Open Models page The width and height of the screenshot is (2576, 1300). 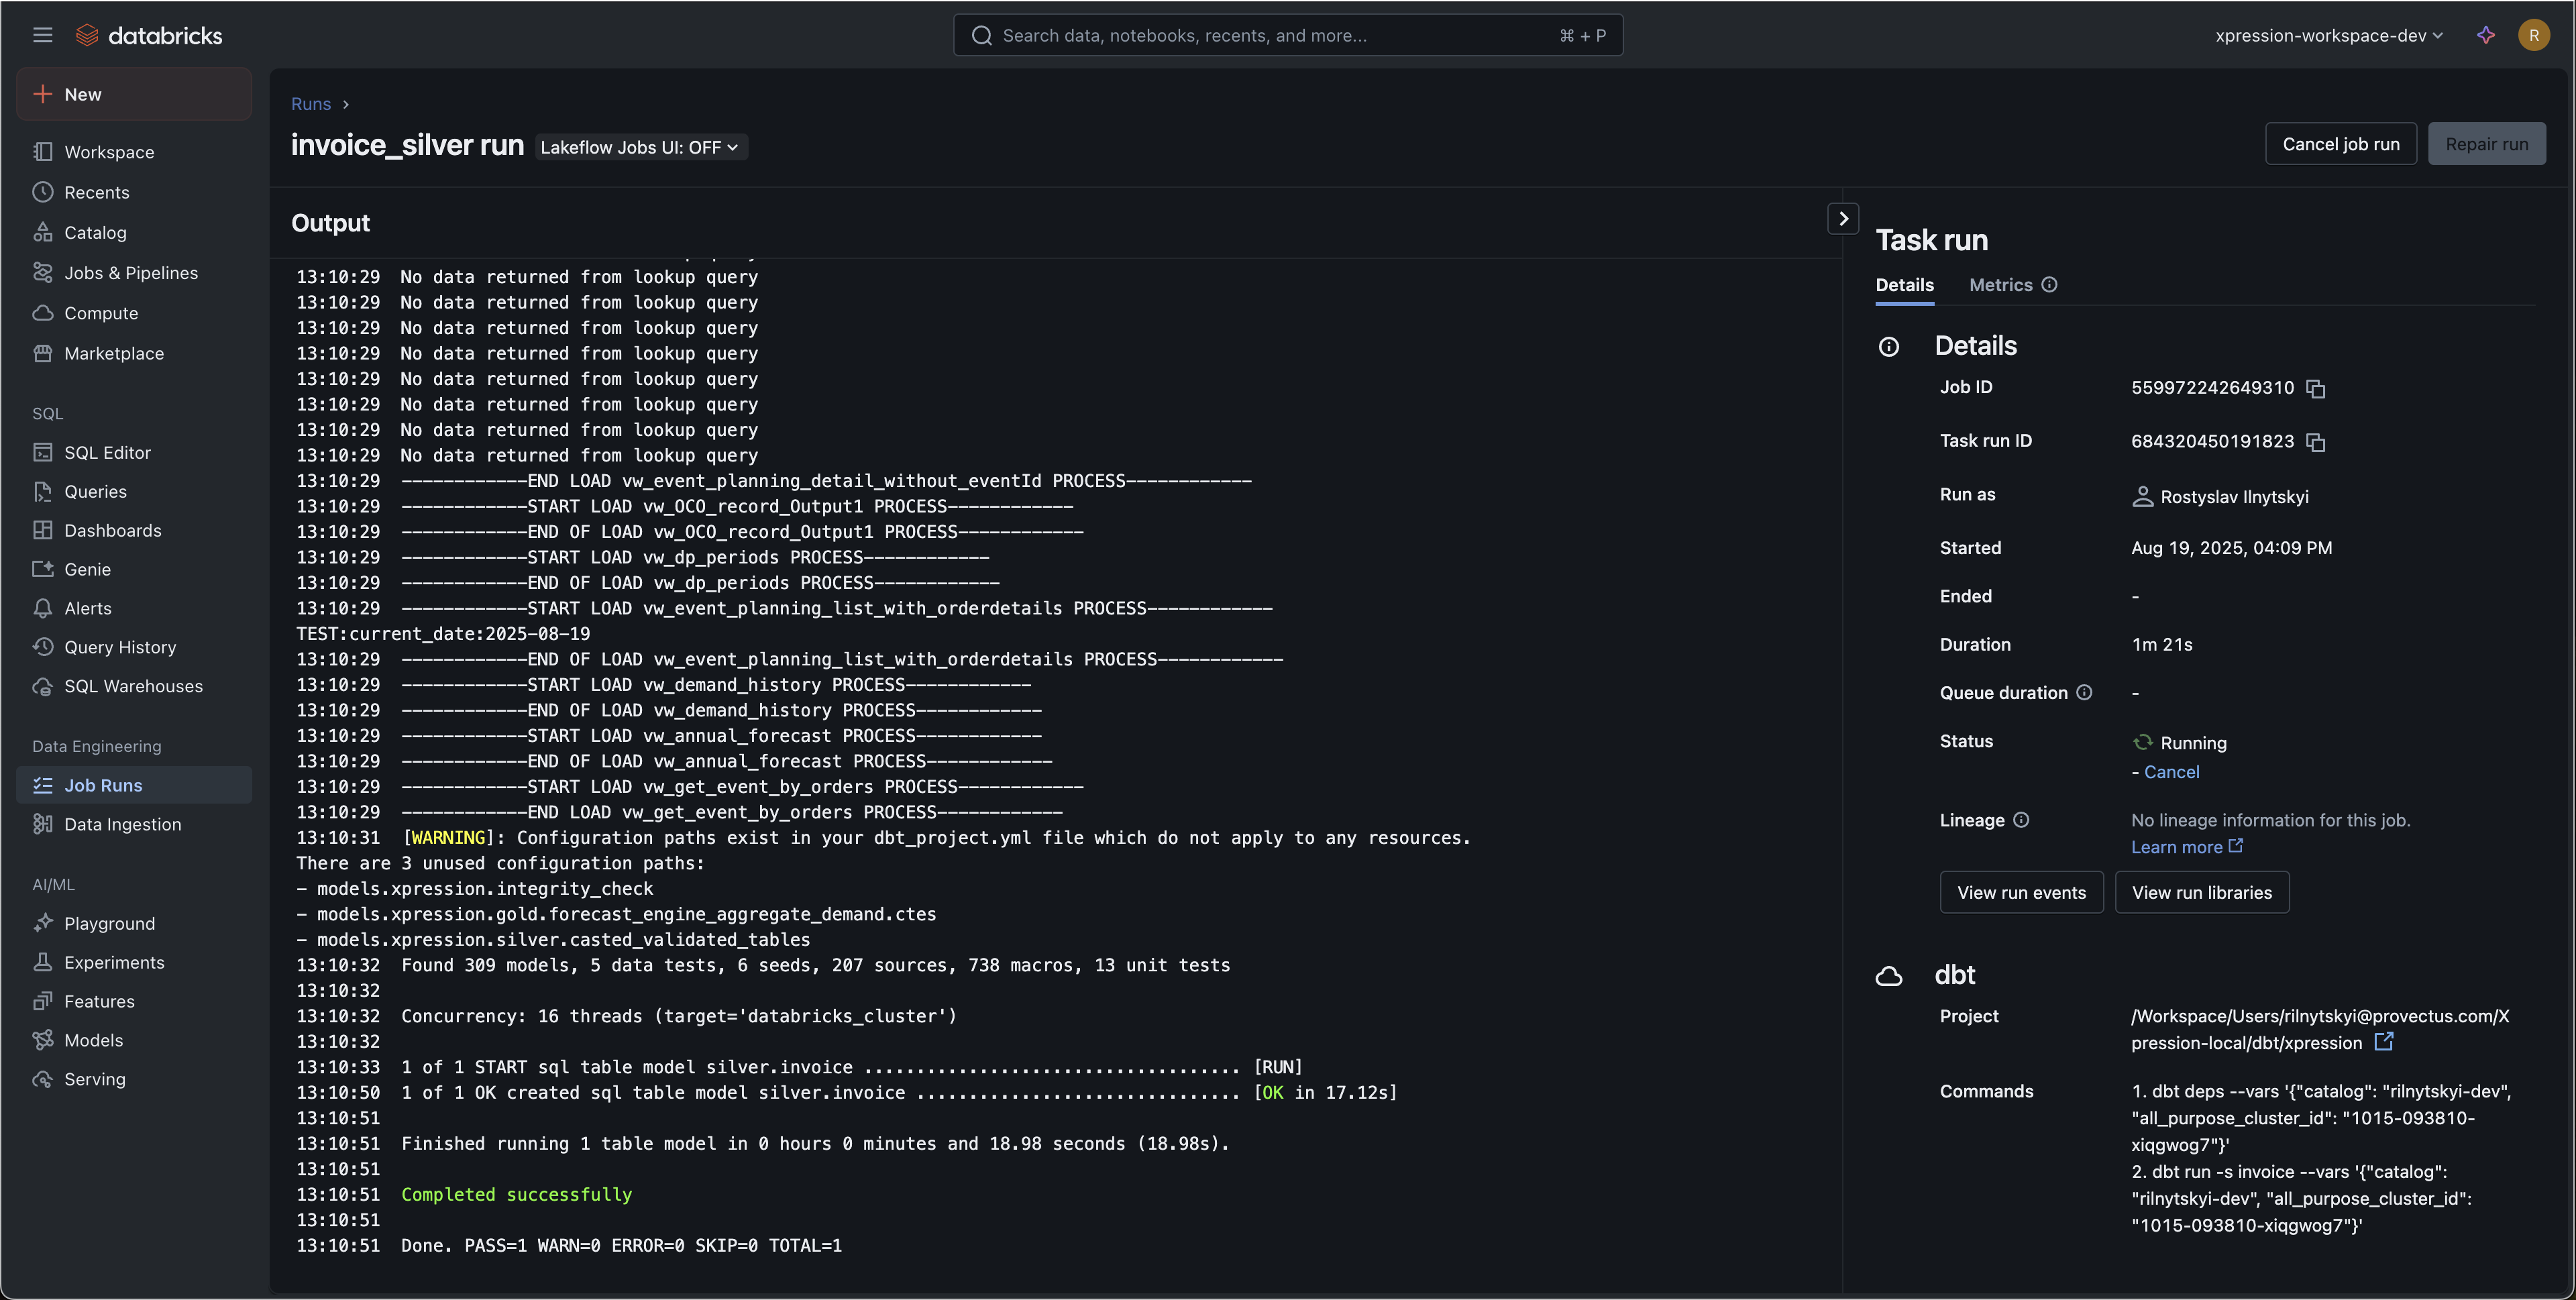pyautogui.click(x=134, y=1040)
